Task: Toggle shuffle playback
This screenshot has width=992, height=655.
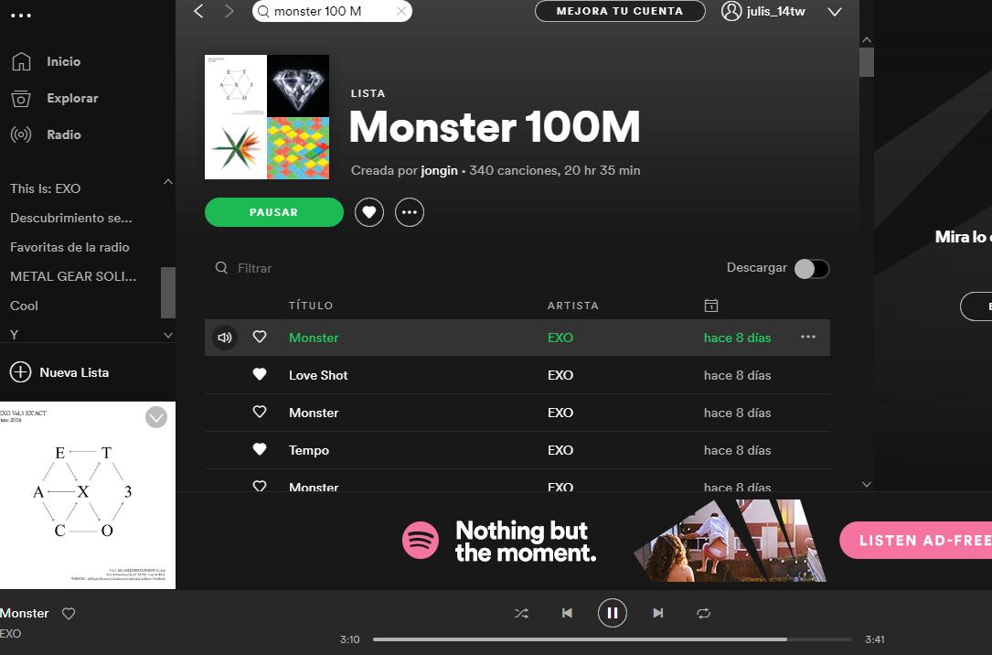Action: point(521,613)
